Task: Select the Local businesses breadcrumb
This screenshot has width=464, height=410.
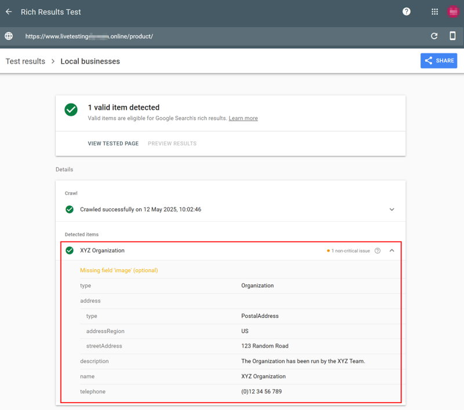Action: click(90, 61)
